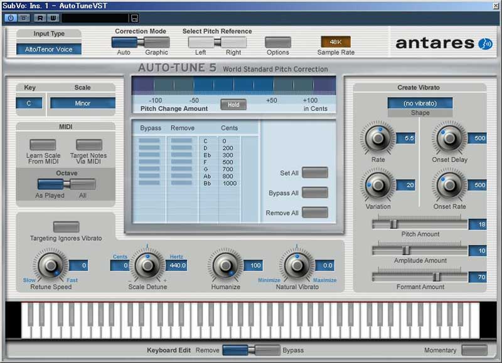
Task: Open the preset name field in top bar
Action: click(95, 18)
